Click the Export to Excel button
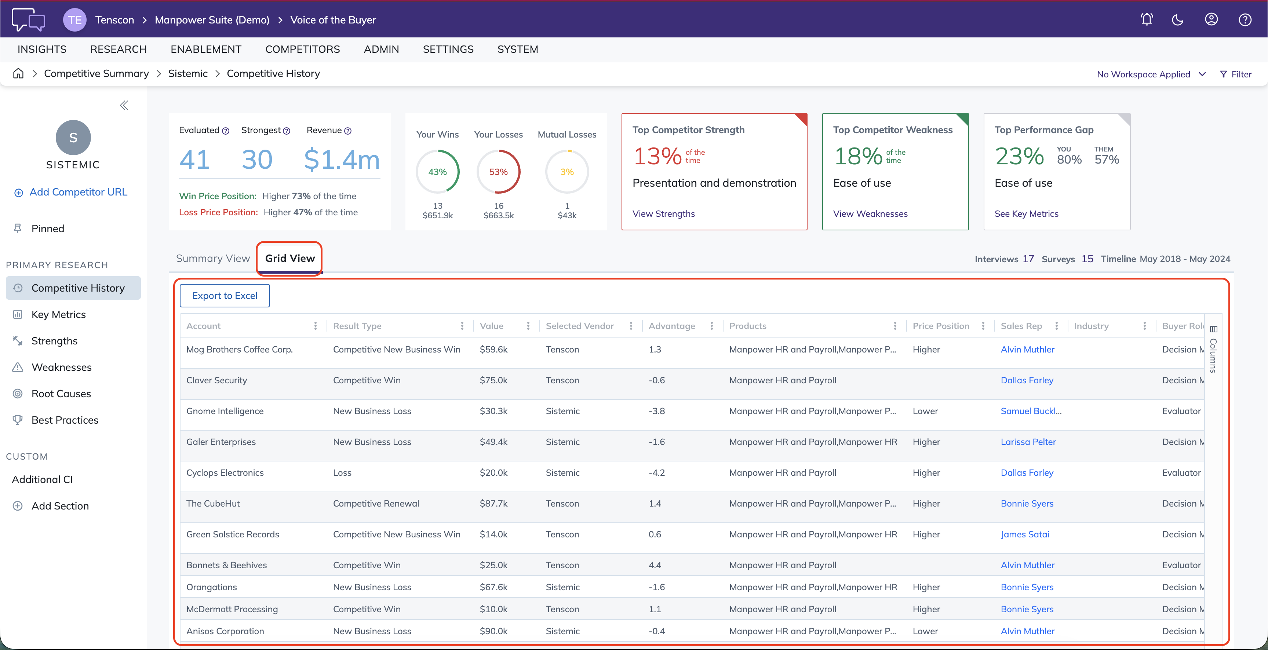The width and height of the screenshot is (1268, 650). (225, 296)
